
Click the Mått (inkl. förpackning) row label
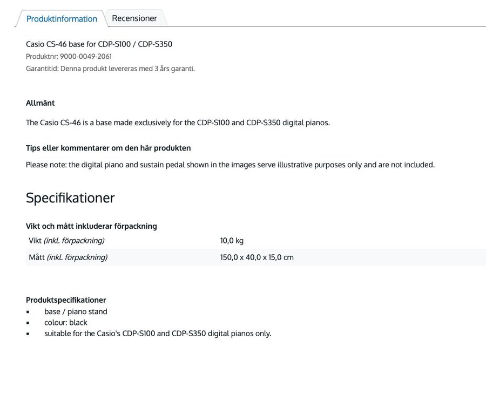tap(68, 257)
